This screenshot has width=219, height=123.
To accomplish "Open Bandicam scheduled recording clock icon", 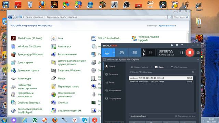I will coord(177,45).
